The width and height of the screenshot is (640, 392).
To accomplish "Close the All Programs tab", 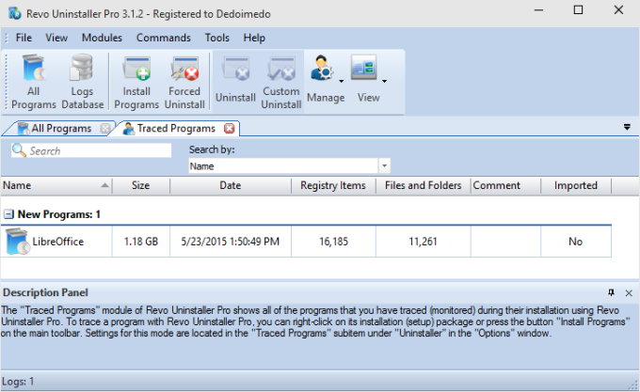I will tap(104, 129).
